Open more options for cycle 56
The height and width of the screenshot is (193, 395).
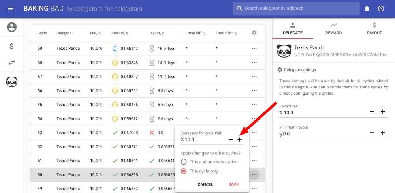254,91
